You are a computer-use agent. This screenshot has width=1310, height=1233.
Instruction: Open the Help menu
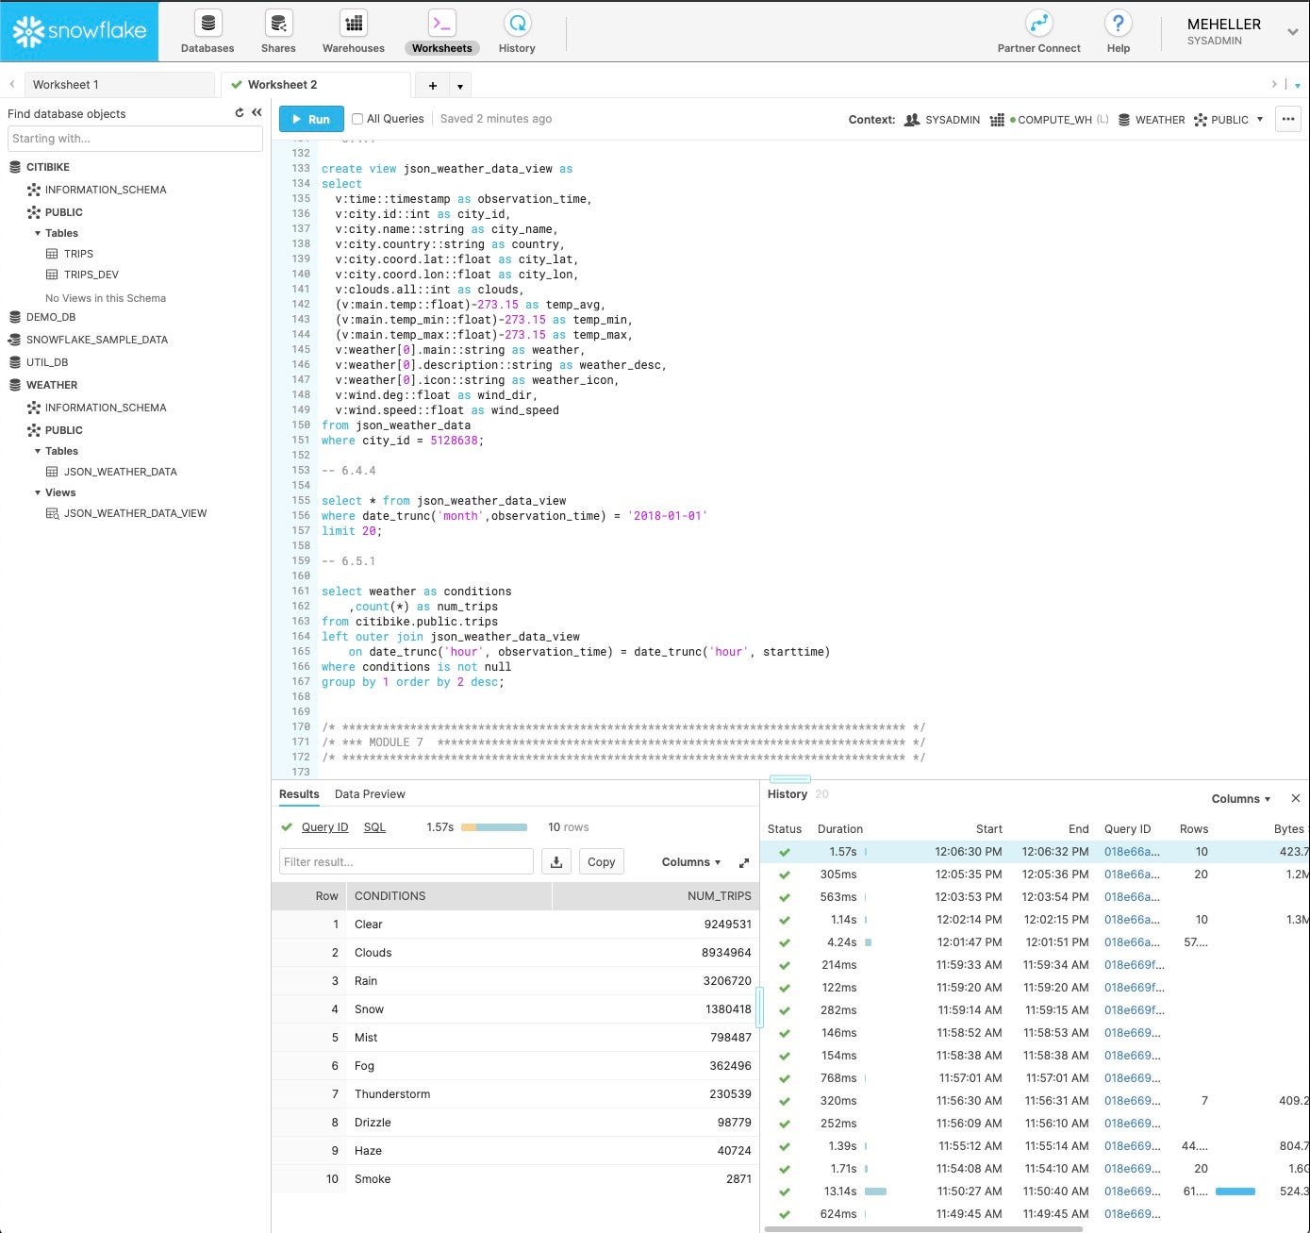click(x=1118, y=32)
